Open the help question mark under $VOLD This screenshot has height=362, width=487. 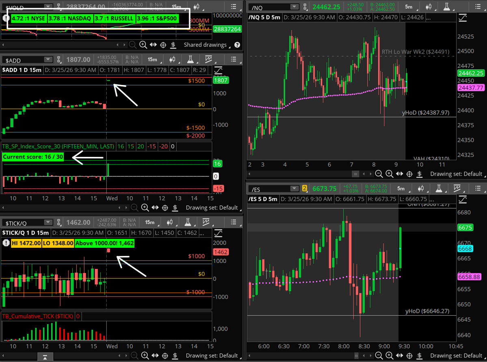coord(237,45)
